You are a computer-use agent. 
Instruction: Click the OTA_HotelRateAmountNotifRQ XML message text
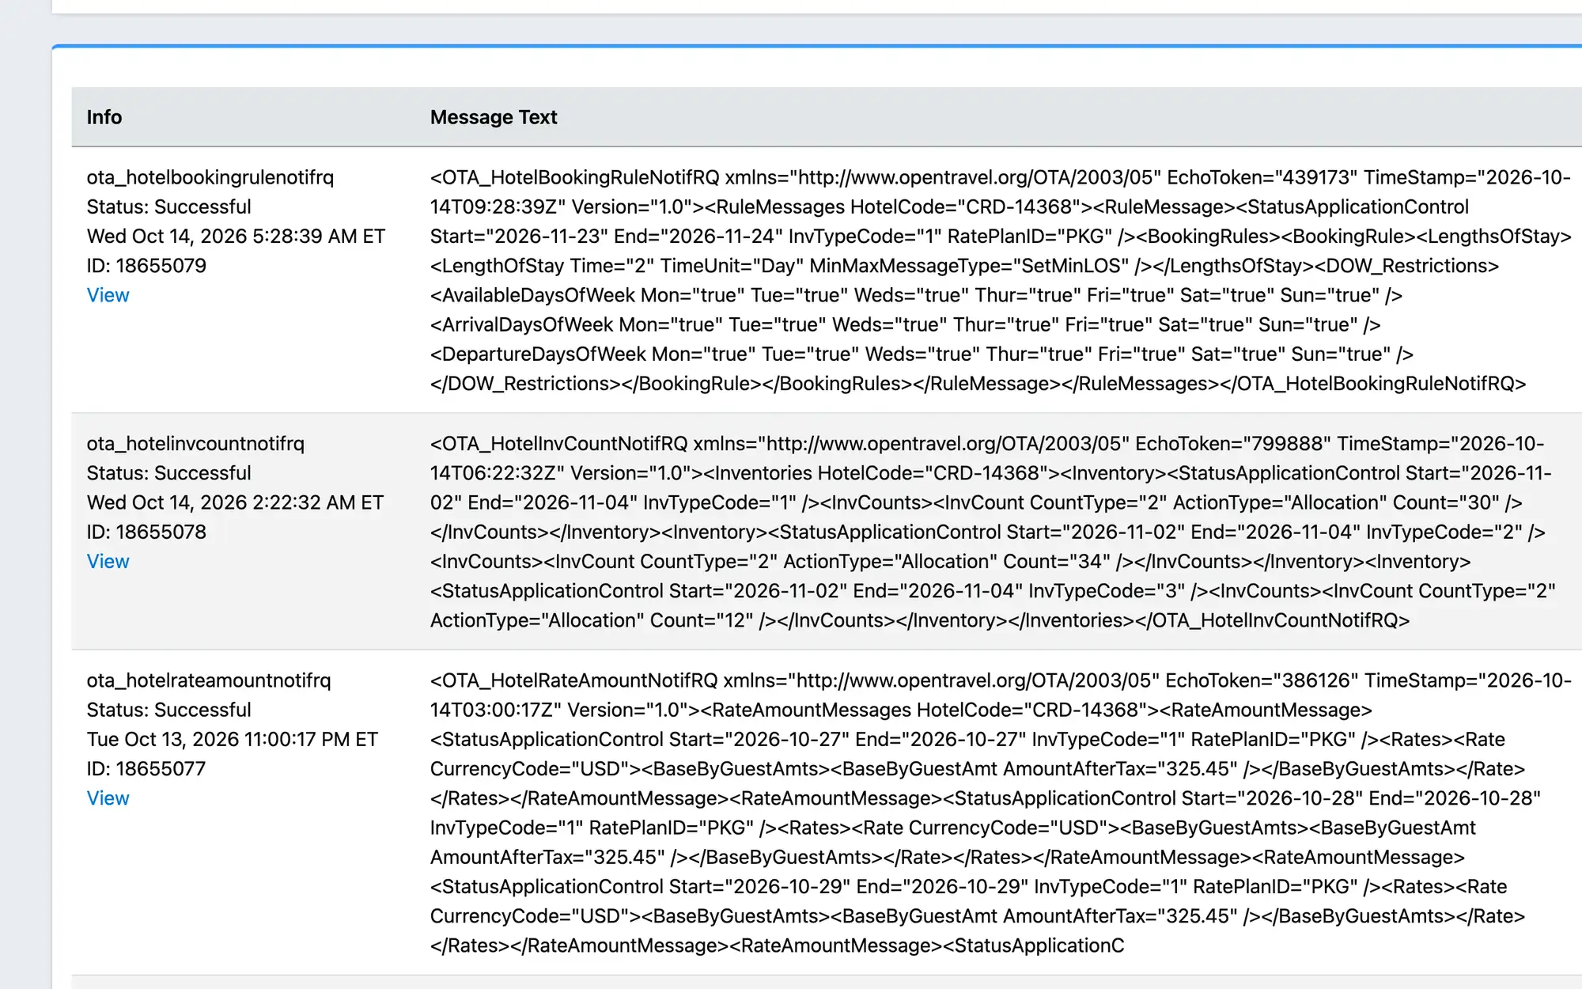tap(1001, 813)
